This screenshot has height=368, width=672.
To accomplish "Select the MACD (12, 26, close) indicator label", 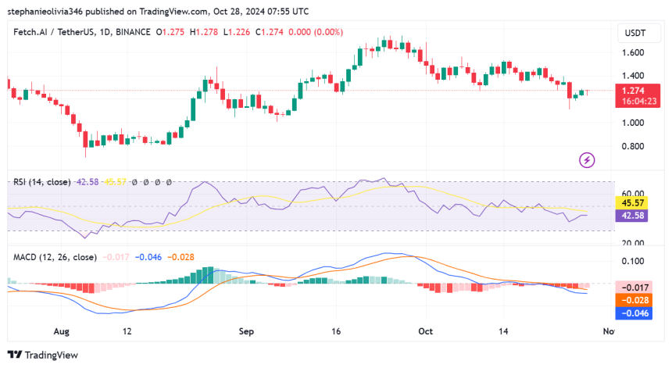I will [55, 257].
